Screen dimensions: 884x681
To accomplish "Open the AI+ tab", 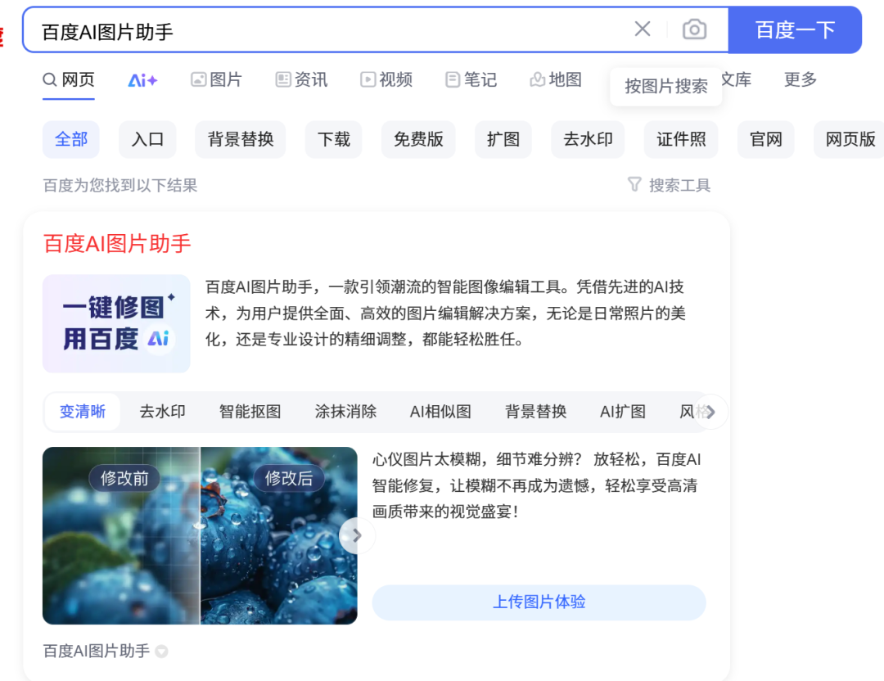I will (x=142, y=80).
